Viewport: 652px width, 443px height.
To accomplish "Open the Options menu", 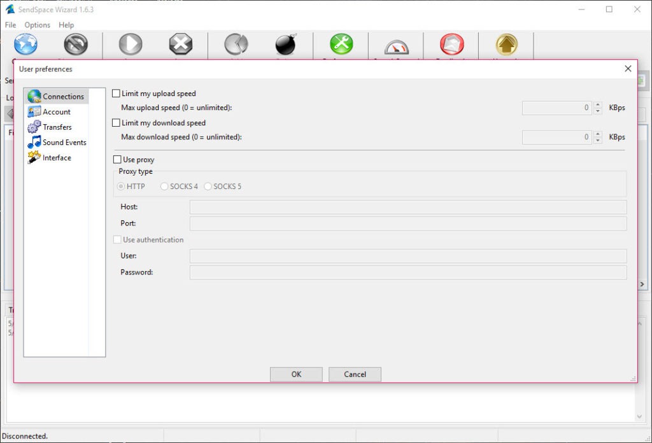I will click(x=37, y=25).
